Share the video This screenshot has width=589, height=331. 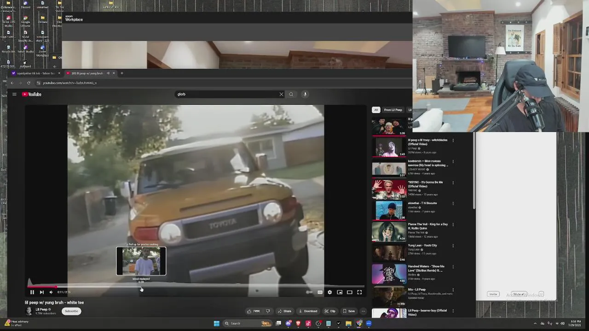[284, 311]
